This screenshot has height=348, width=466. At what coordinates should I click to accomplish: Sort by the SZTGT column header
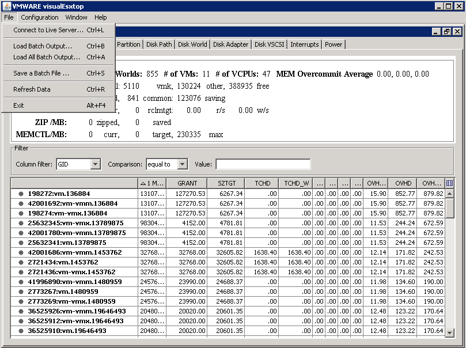pyautogui.click(x=226, y=183)
